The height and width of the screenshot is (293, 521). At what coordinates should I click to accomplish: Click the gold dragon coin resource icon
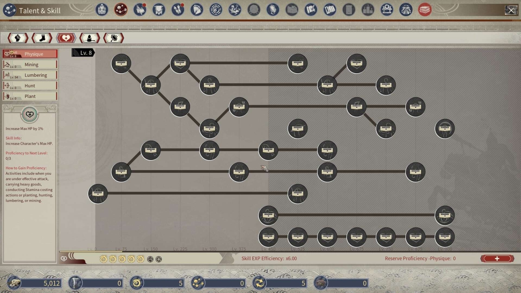click(137, 283)
